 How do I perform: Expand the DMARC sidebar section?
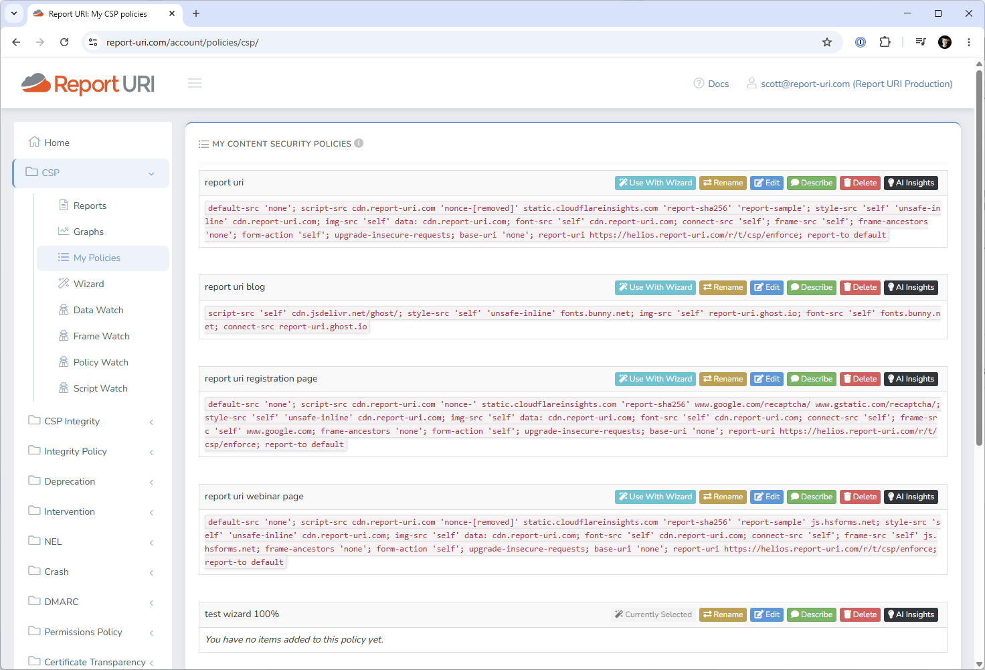click(91, 602)
